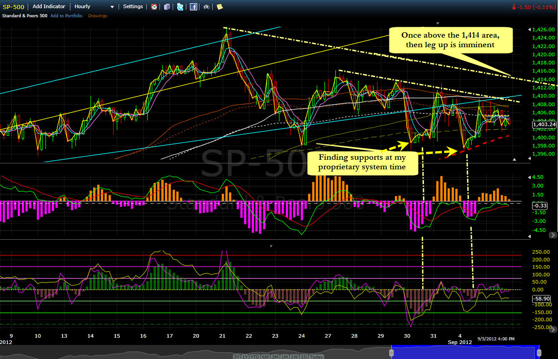The width and height of the screenshot is (558, 359).
Task: Click the 9/5/2012 4:00 PM timestamp
Action: (496, 339)
